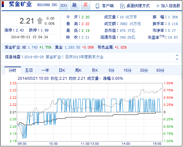Click 成交量 value 18.02万手
This screenshot has width=183, height=147.
tap(128, 17)
